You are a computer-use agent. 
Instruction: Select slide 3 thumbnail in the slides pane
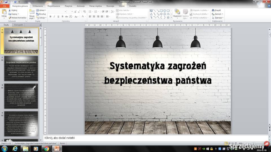21,96
